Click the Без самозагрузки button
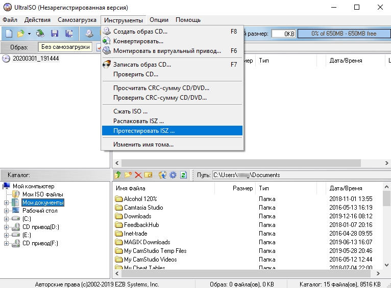The width and height of the screenshot is (391, 288). (65, 47)
